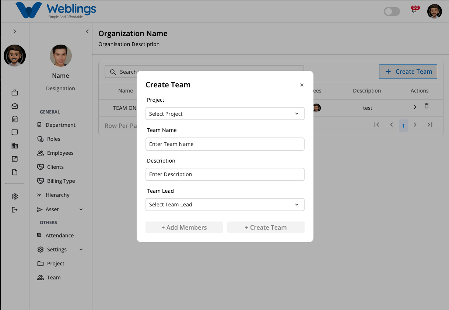Click the building icon in left rail
The height and width of the screenshot is (310, 449).
pos(15,146)
